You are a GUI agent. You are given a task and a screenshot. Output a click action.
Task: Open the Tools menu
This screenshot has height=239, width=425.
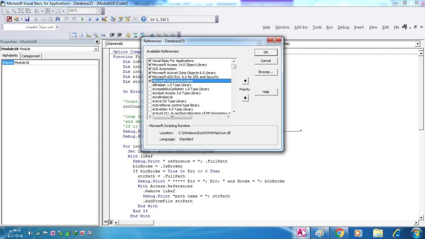pos(317,27)
